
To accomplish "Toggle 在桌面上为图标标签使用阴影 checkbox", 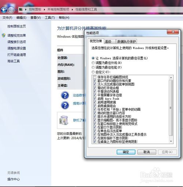I will point(94,142).
